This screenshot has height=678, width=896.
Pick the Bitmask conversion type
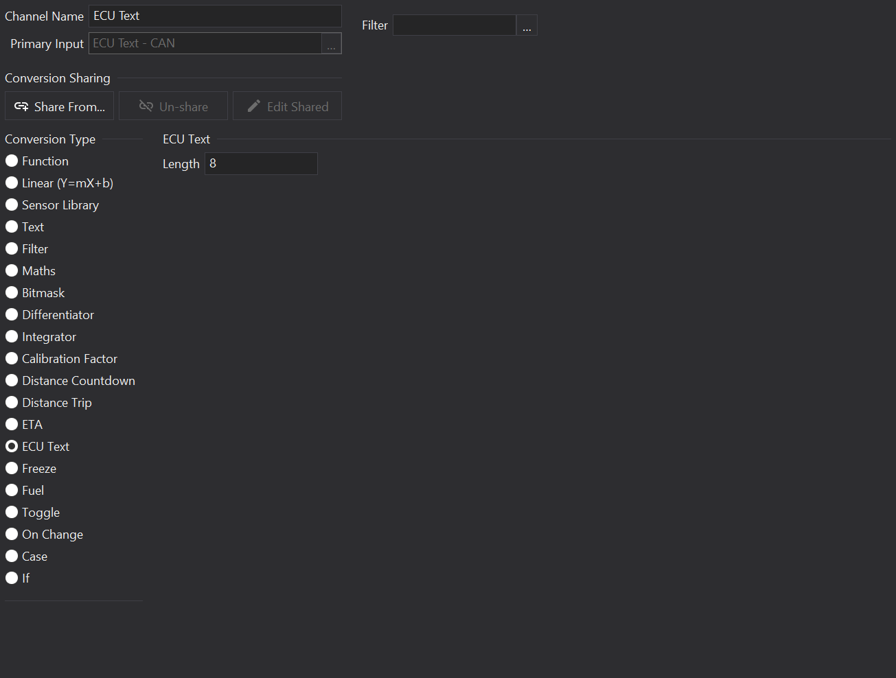click(x=12, y=293)
